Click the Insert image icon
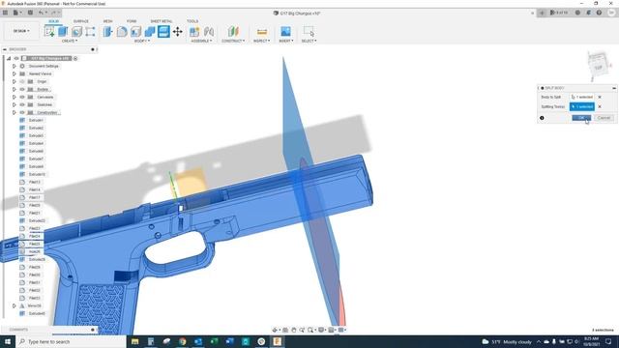 [285, 31]
